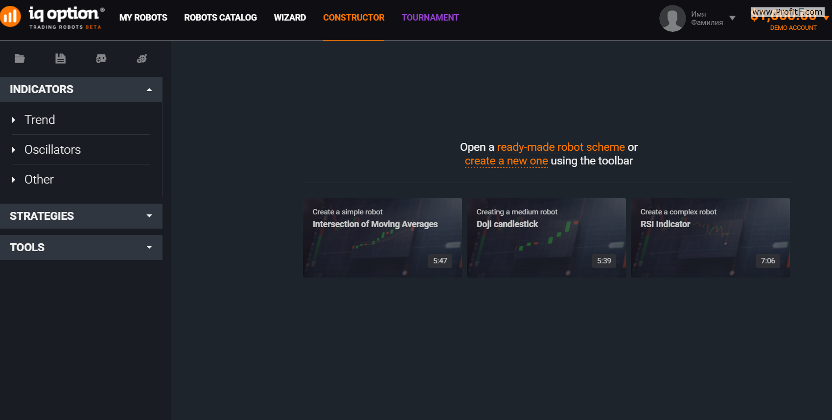Click the user profile avatar

tap(672, 19)
